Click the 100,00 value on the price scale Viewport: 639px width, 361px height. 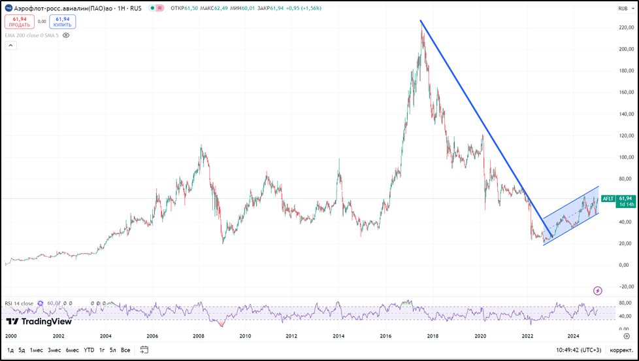pyautogui.click(x=627, y=157)
